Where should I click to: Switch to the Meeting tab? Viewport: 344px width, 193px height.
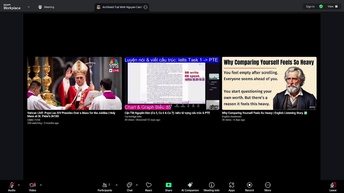(46, 7)
